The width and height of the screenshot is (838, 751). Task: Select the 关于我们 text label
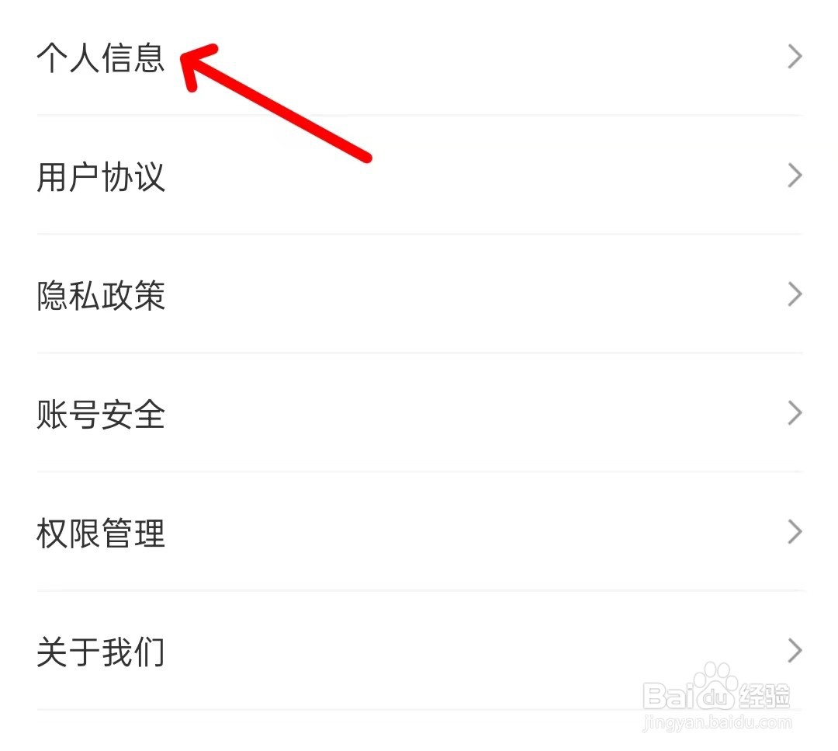[100, 651]
